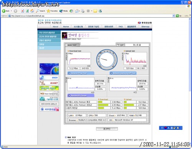The image size is (192, 149).
Task: Open the FAQ menu item
Action: point(121,26)
